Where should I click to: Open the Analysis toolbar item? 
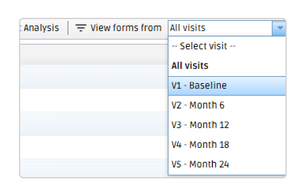41,28
